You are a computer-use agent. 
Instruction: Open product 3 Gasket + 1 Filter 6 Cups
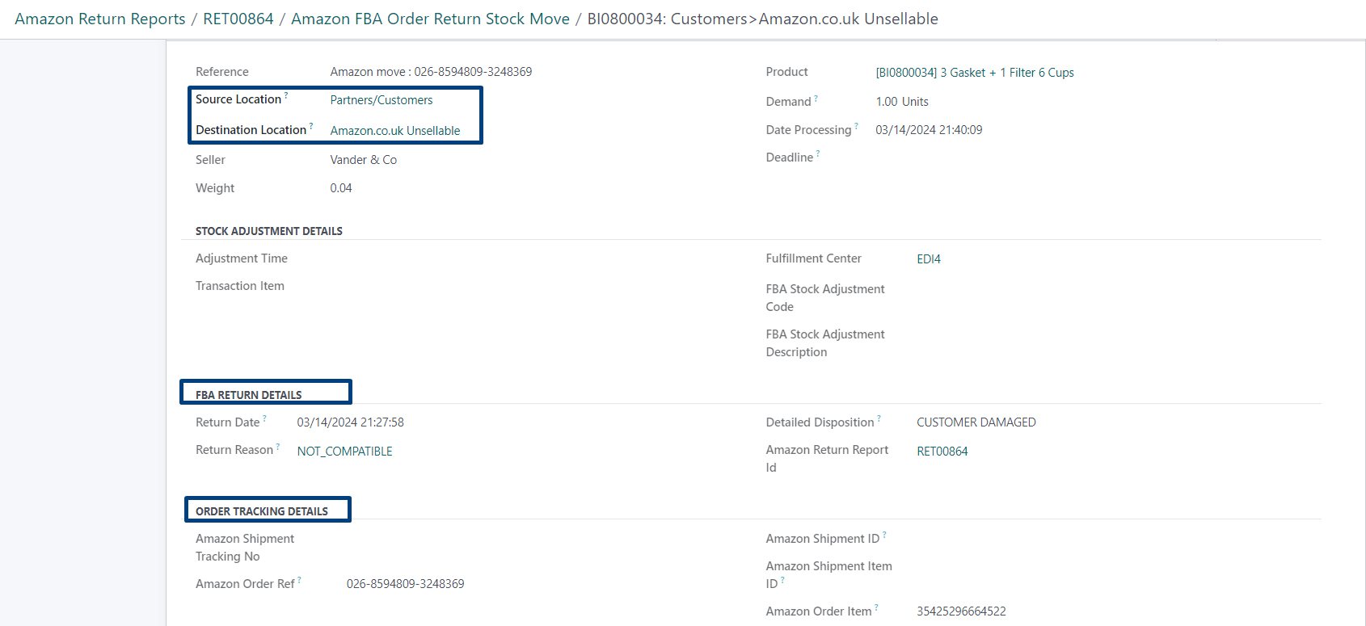(x=975, y=73)
